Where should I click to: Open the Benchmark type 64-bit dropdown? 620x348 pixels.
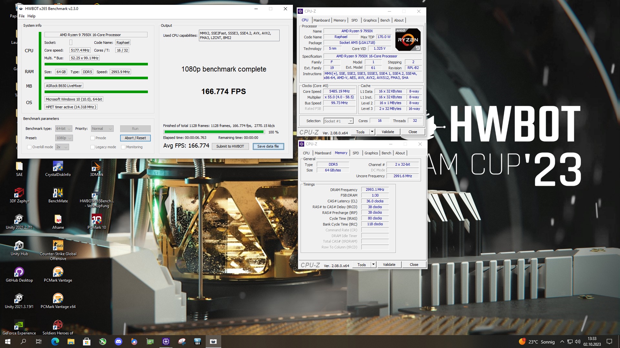(x=64, y=129)
